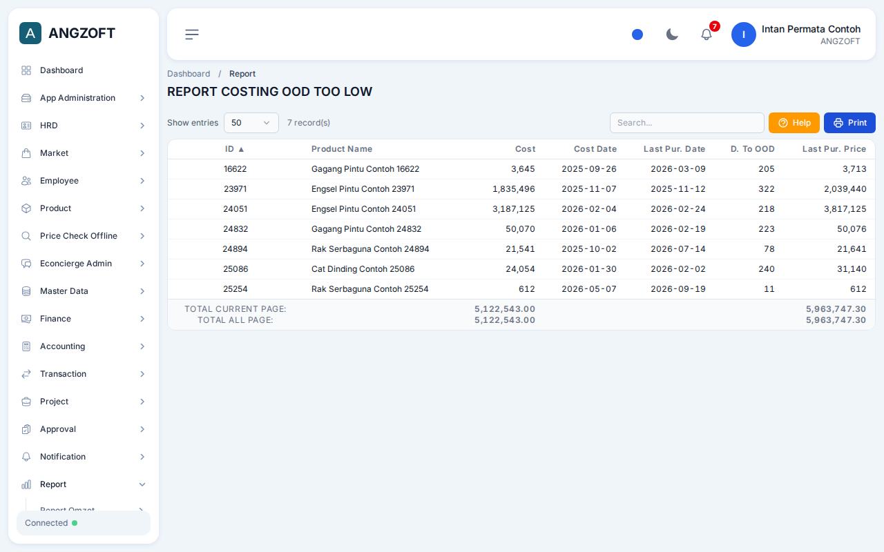The height and width of the screenshot is (552, 884).
Task: Click the Dashboard sidebar icon
Action: coord(26,70)
